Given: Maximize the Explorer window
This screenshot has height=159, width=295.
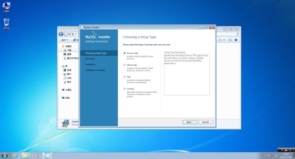Looking at the screenshot, I should [x=231, y=29].
